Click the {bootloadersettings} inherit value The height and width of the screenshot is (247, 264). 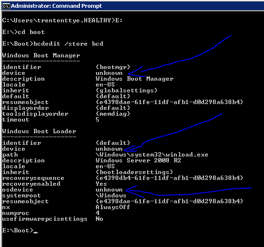[134, 172]
